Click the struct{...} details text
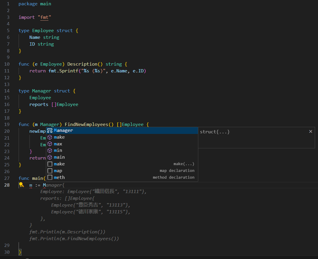318x259 pixels. click(215, 132)
